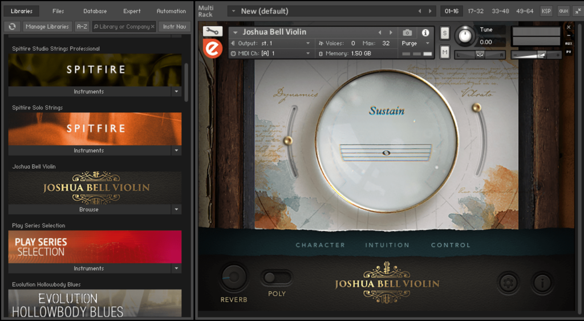Minimize the rack view with the collapse arrows icon
The image size is (584, 321).
[577, 11]
